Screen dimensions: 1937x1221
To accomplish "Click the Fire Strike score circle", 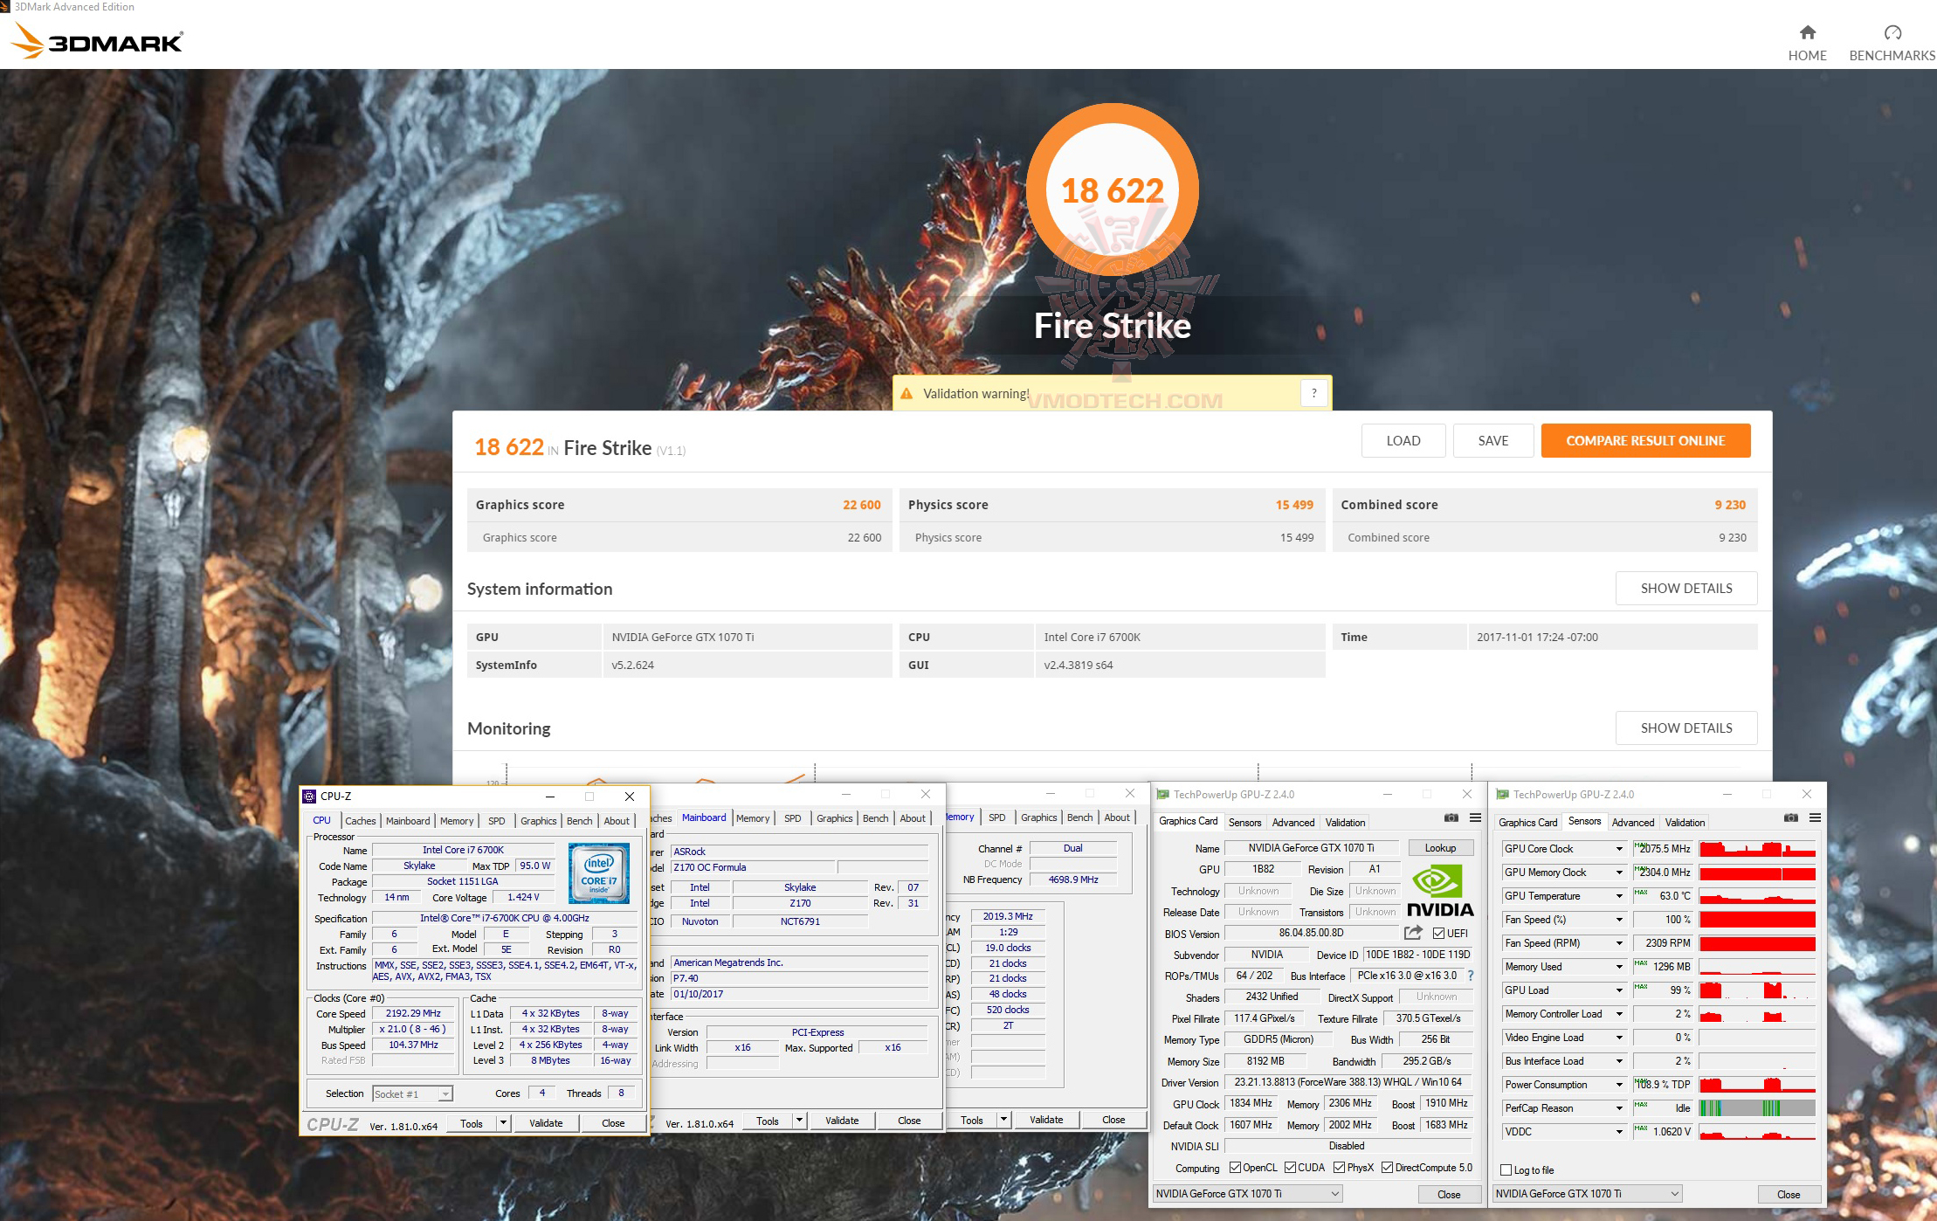I will (x=1112, y=190).
